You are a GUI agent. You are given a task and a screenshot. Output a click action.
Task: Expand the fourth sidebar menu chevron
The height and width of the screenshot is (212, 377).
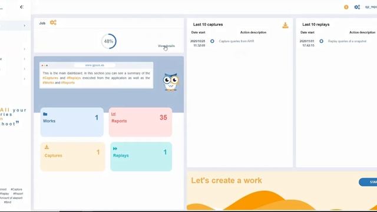(24, 69)
